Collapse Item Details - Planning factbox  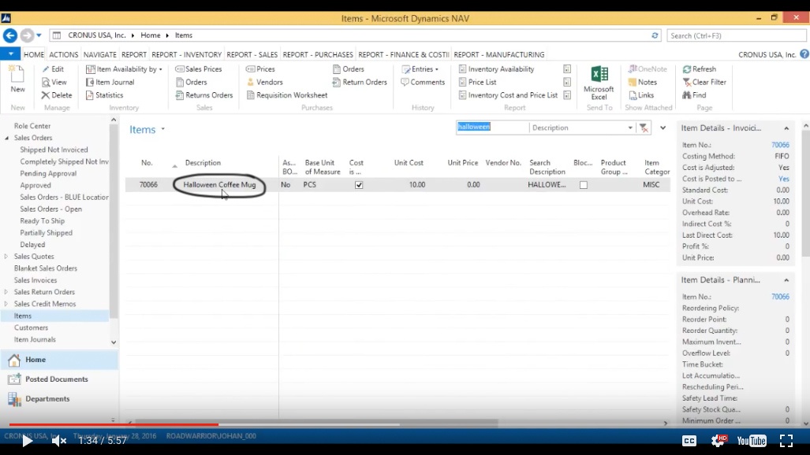(786, 280)
